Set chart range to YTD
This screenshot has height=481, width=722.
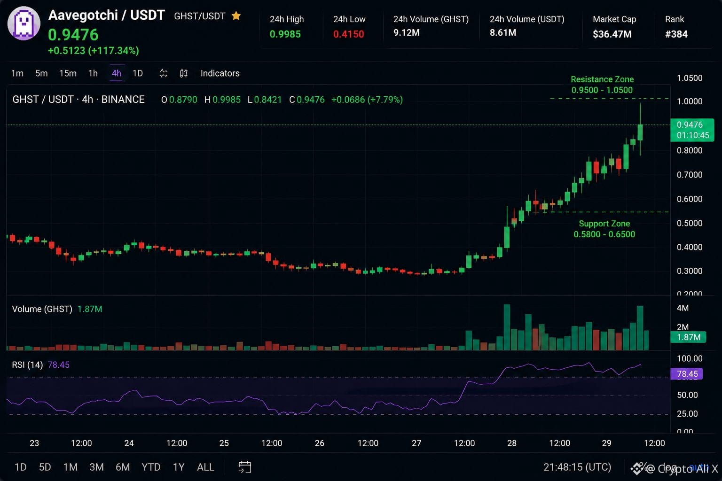[151, 467]
